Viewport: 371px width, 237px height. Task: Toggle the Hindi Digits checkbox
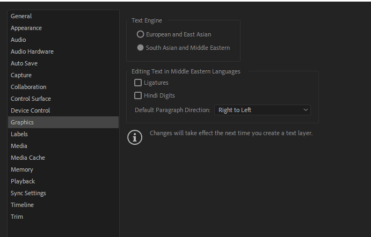(x=139, y=95)
